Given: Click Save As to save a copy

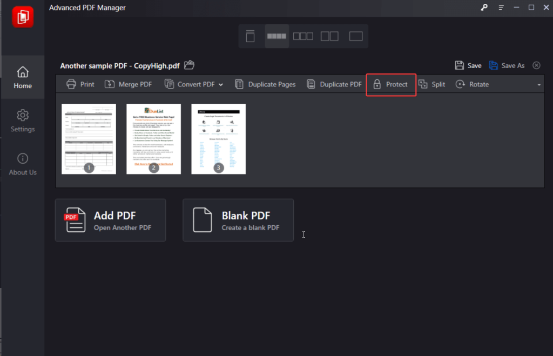Looking at the screenshot, I should [507, 65].
